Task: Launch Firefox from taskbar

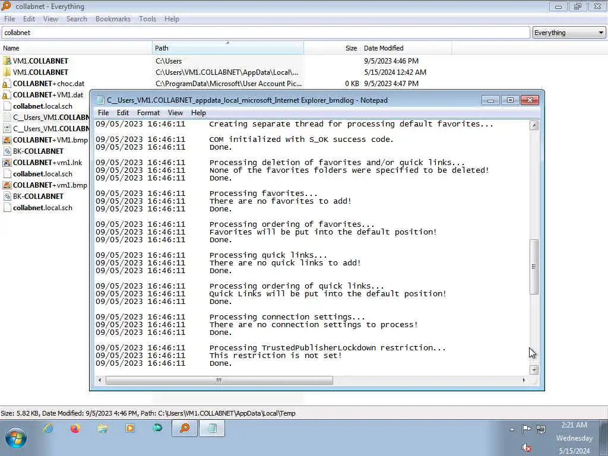Action: coord(75,428)
